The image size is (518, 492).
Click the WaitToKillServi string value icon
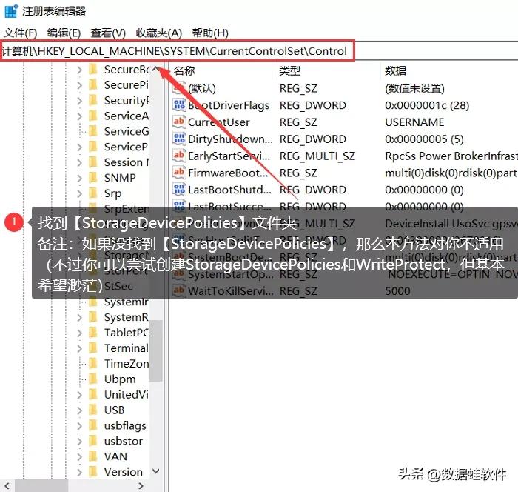click(179, 291)
